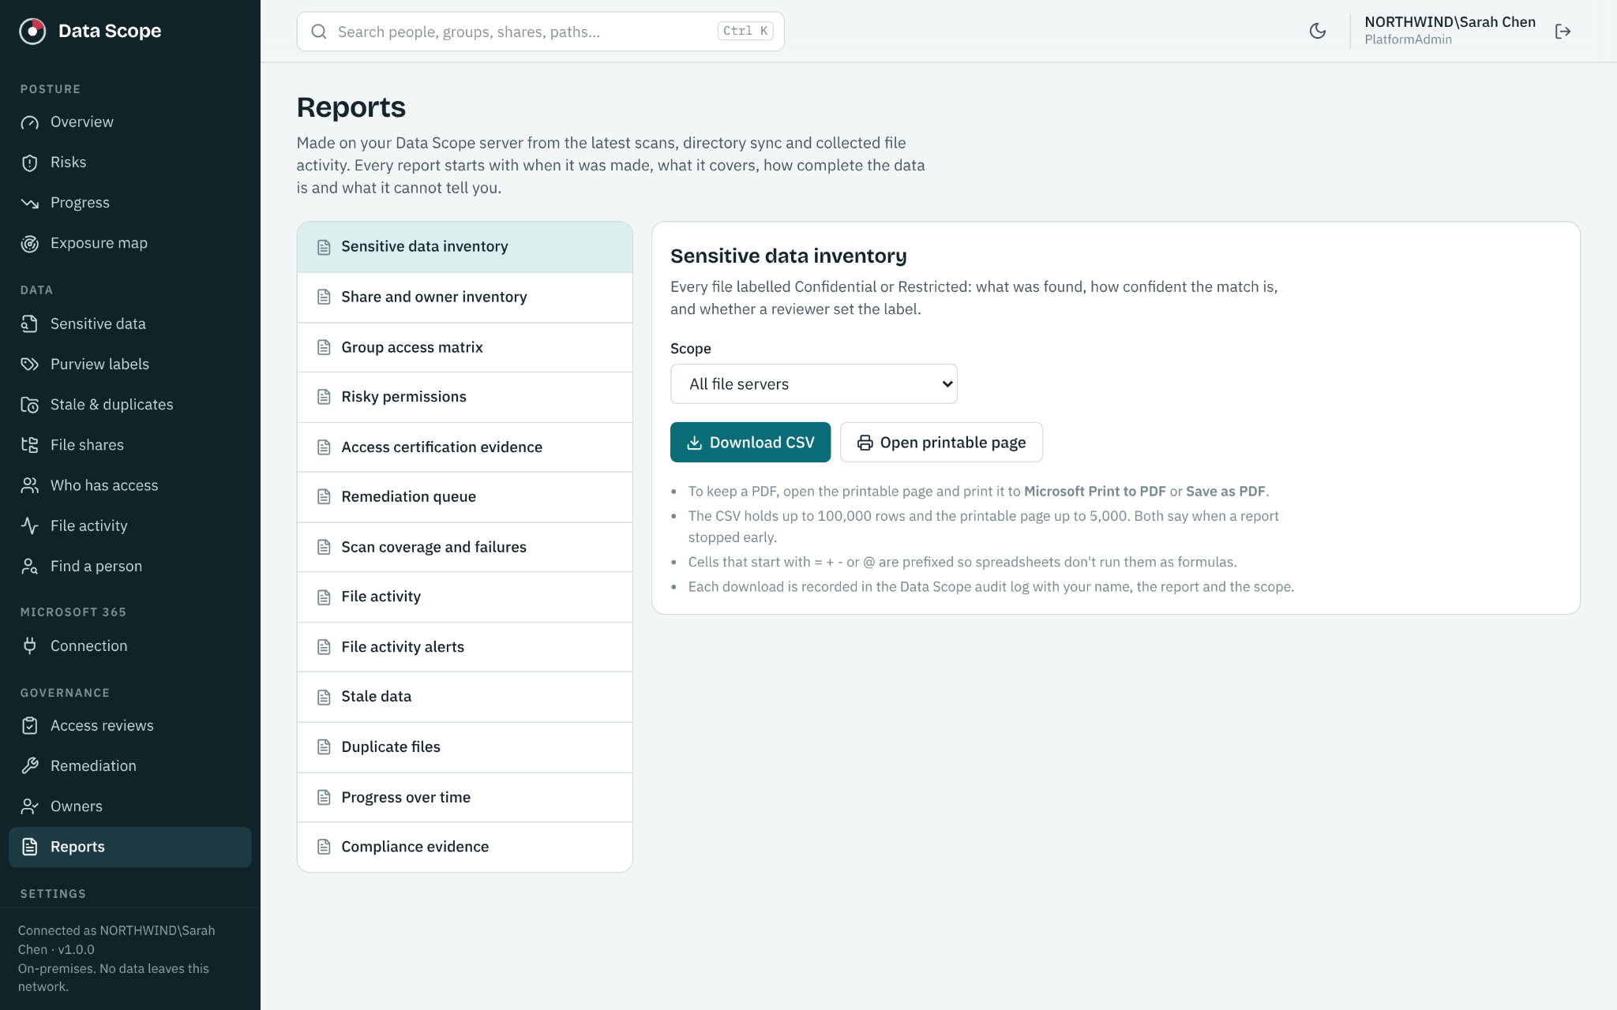1617x1010 pixels.
Task: Select the Remediation queue report
Action: [x=464, y=497]
